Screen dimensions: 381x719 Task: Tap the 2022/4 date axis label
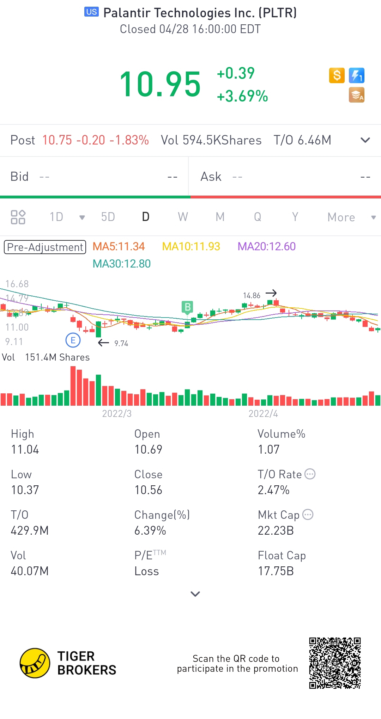click(x=263, y=413)
